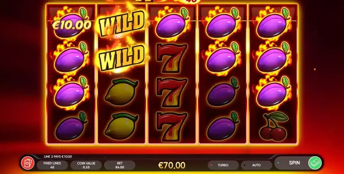Click the top flaming plum on reel five
Image resolution: width=344 pixels, height=174 pixels.
(273, 23)
